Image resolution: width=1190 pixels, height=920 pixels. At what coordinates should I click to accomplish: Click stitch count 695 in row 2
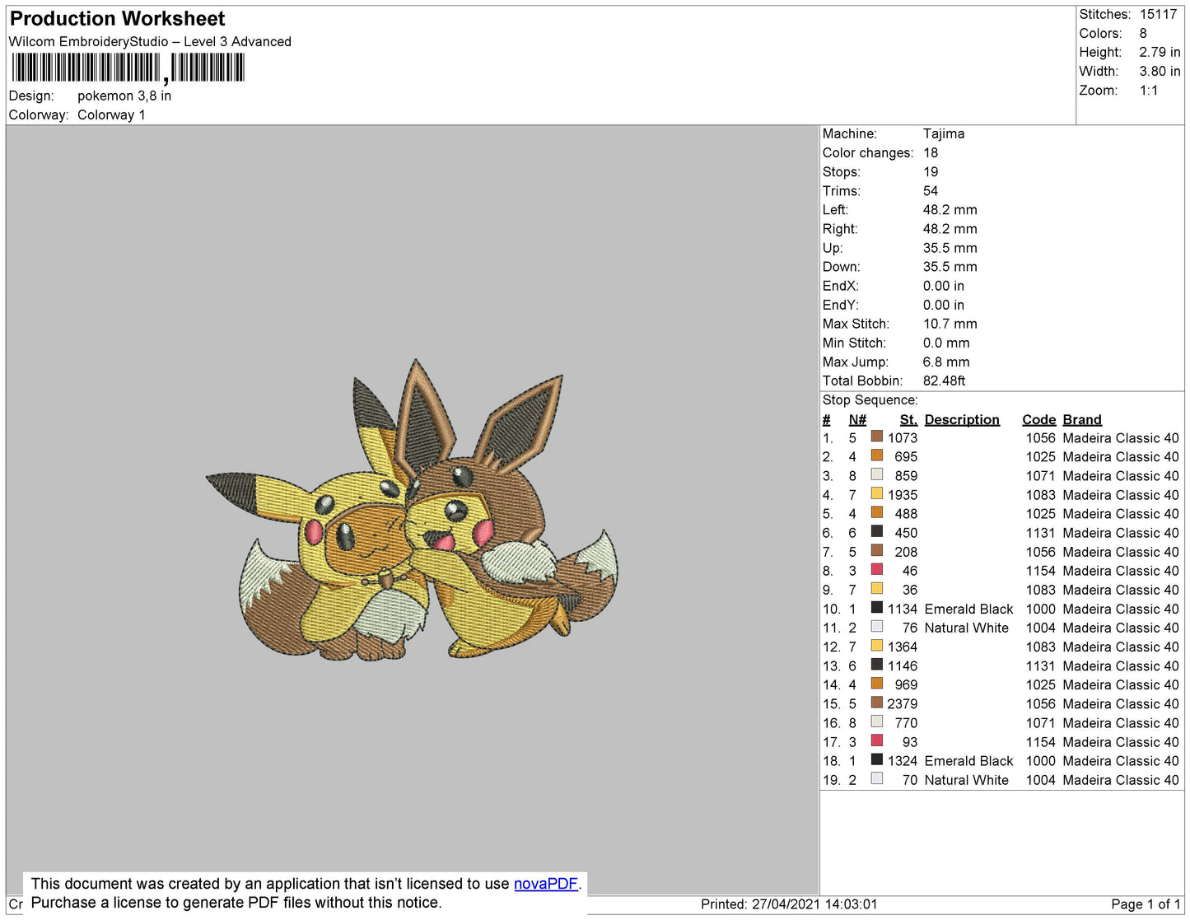pyautogui.click(x=906, y=456)
